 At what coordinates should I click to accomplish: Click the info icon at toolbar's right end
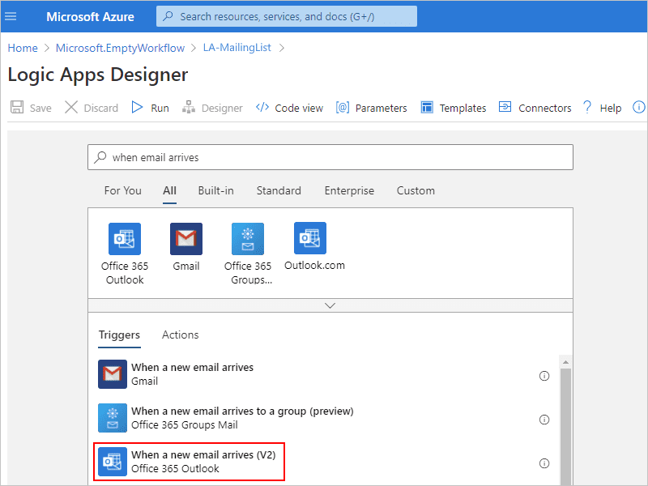coord(638,108)
